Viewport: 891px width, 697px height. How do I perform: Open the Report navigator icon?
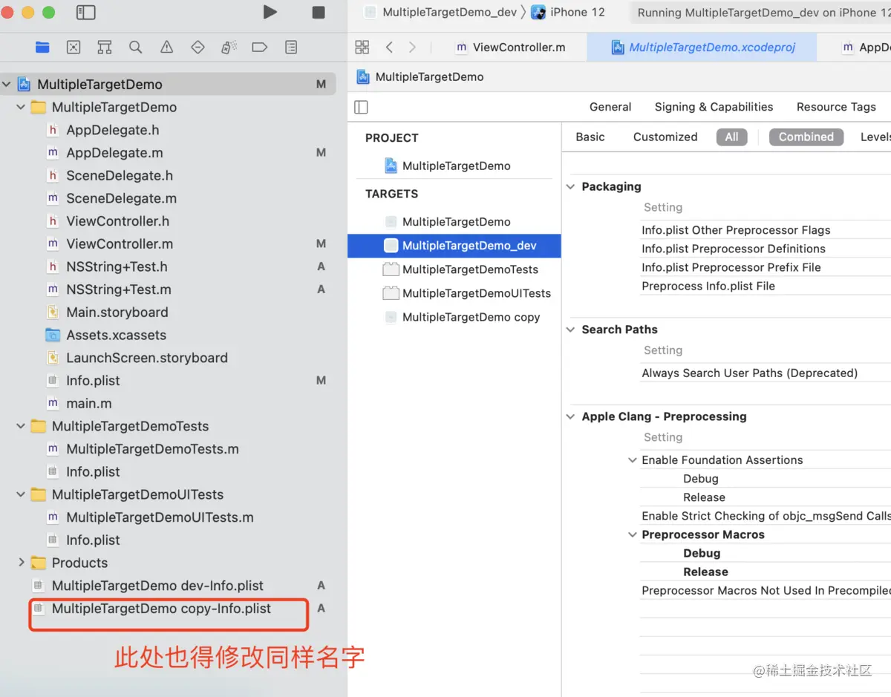(x=291, y=48)
